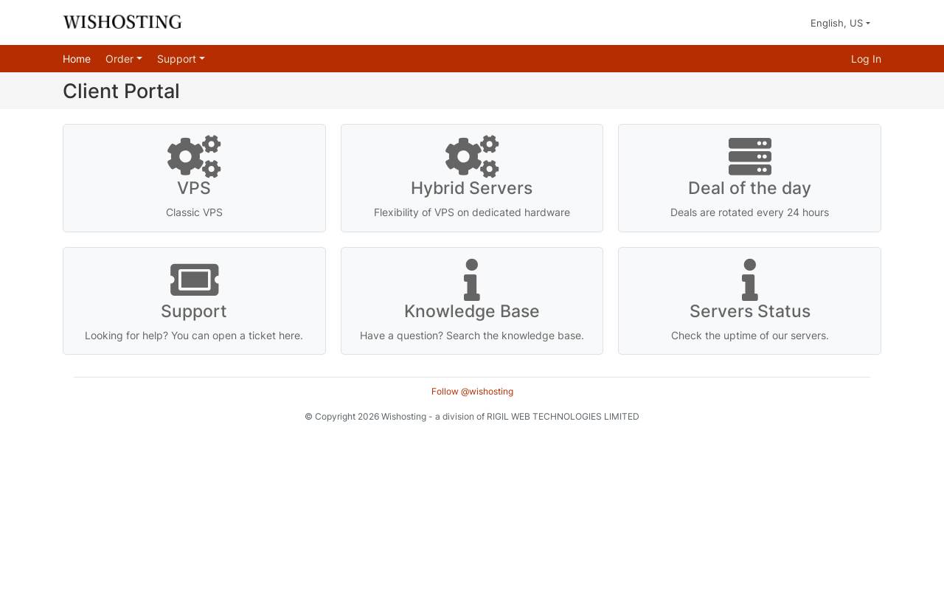
Task: Click 'You can open a ticket here' text
Action: 236,336
